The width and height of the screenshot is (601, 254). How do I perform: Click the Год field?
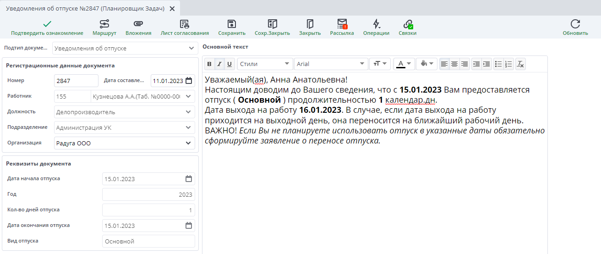[148, 194]
